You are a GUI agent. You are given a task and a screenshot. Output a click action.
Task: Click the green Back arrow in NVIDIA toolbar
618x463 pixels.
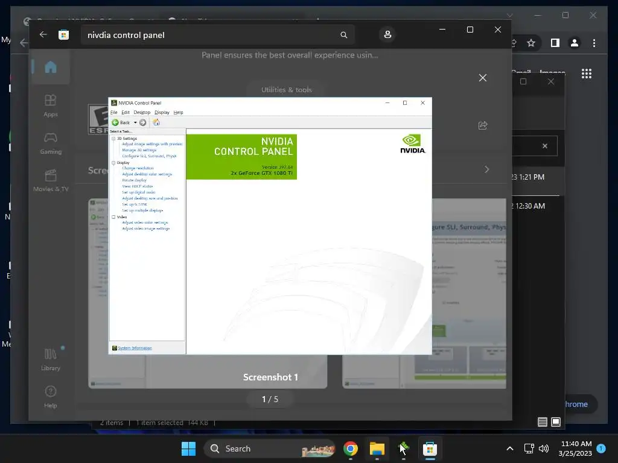[x=115, y=122]
